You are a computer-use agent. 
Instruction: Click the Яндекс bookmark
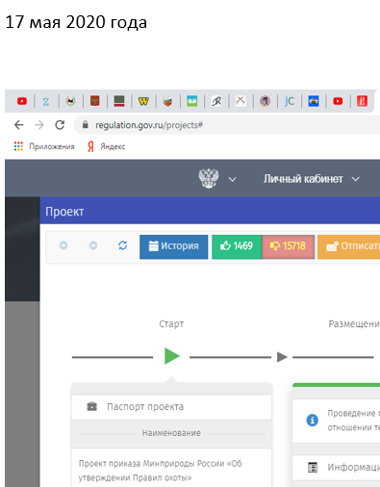(x=107, y=146)
